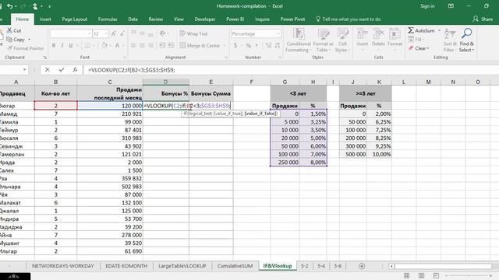The height and width of the screenshot is (280, 499).
Task: Open the Page Layout ribbon tab
Action: (75, 19)
